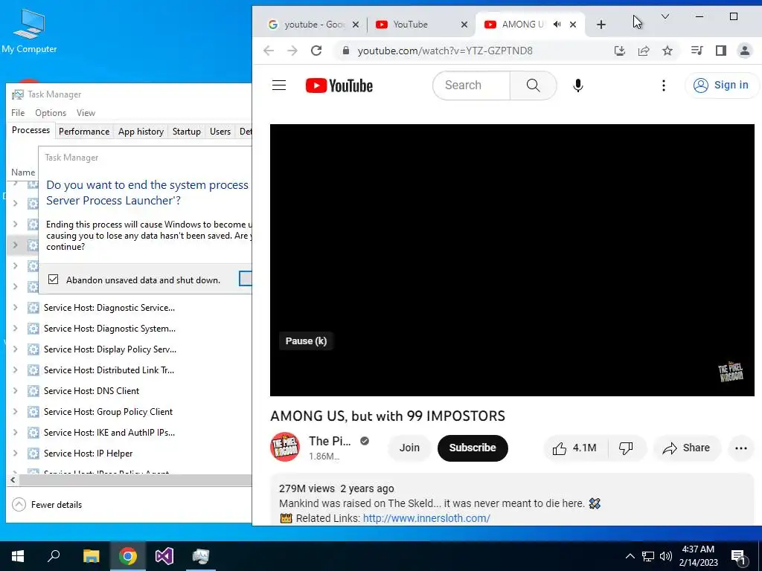Expand Service Host: DNS Client row

(15, 391)
